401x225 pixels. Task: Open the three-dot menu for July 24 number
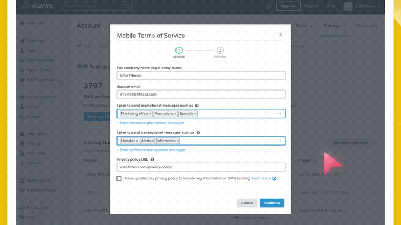pos(370,174)
